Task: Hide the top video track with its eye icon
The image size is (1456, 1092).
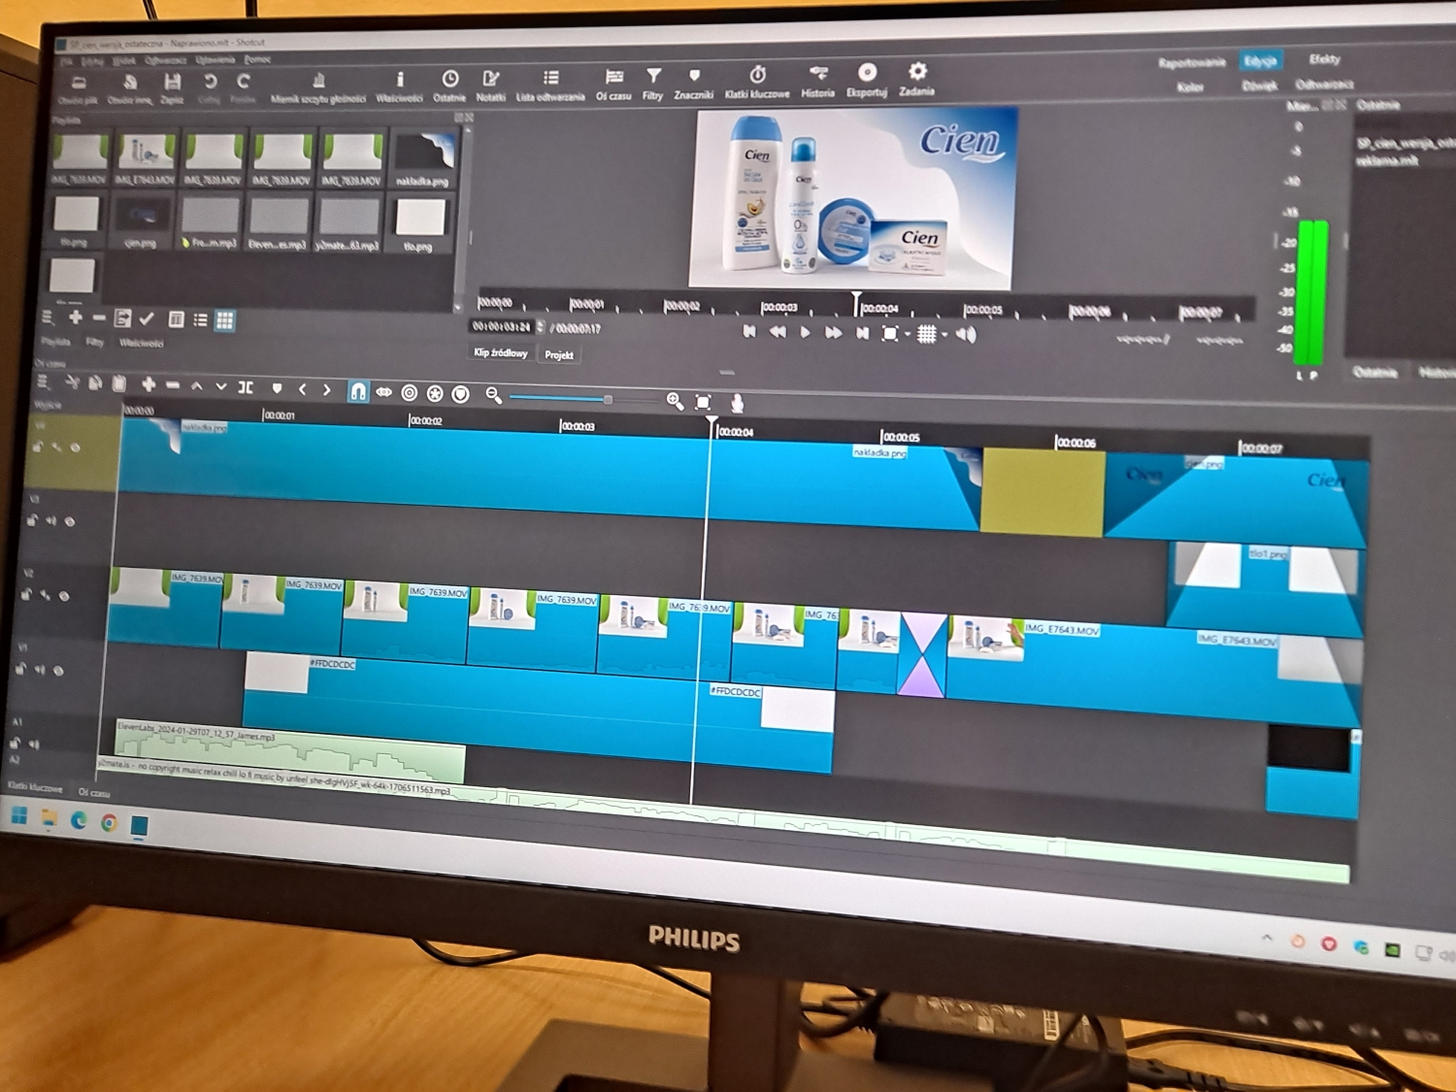Action: click(x=76, y=447)
